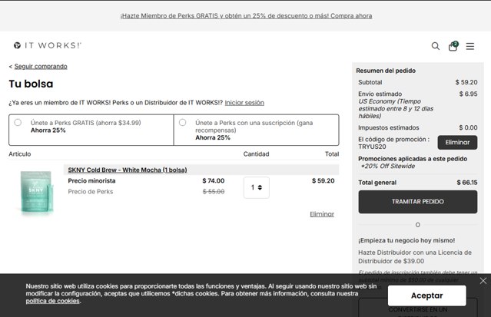Image resolution: width=491 pixels, height=317 pixels.
Task: Accept cookies with the Aceptar button
Action: [426, 296]
